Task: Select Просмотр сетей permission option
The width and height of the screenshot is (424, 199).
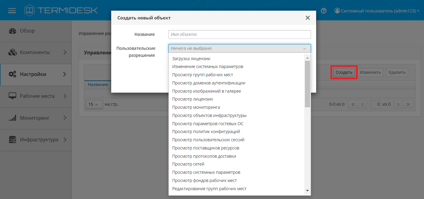Action: coord(188,164)
